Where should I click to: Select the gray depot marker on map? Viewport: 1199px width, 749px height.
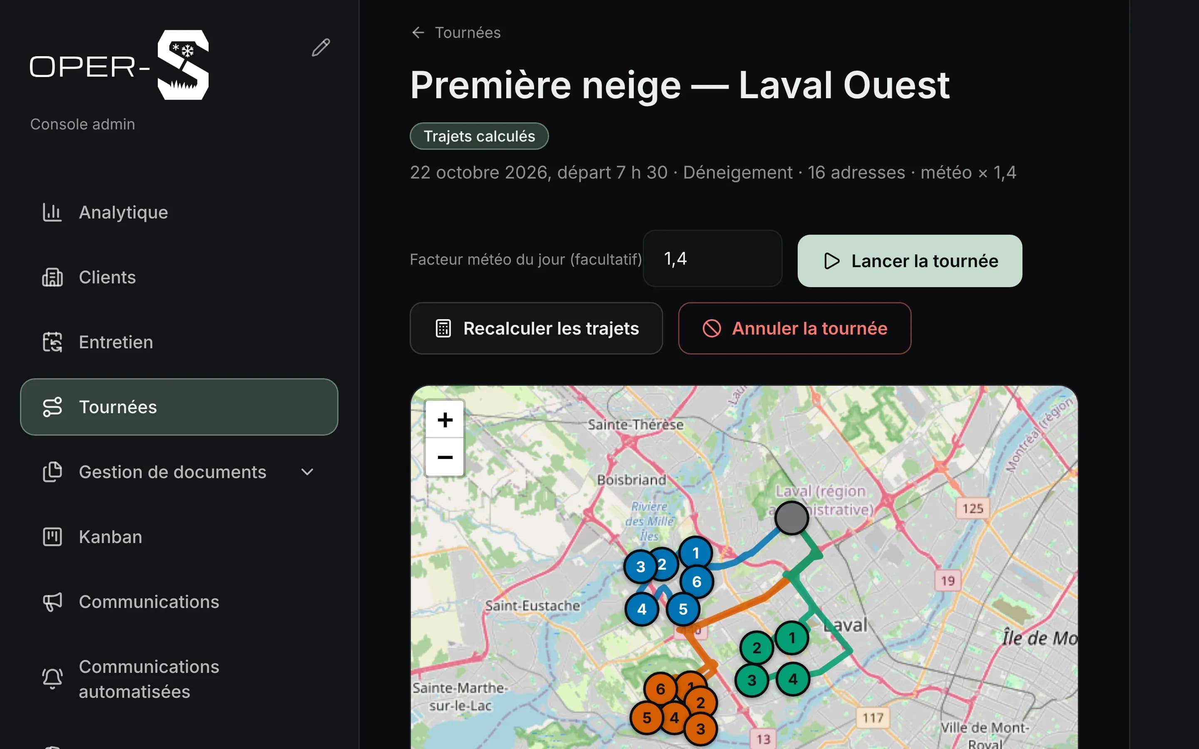[x=792, y=518]
